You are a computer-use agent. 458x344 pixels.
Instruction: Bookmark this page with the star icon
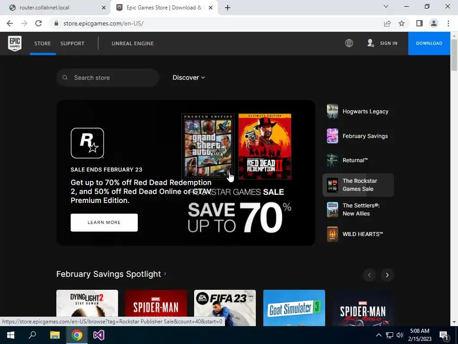[x=402, y=23]
